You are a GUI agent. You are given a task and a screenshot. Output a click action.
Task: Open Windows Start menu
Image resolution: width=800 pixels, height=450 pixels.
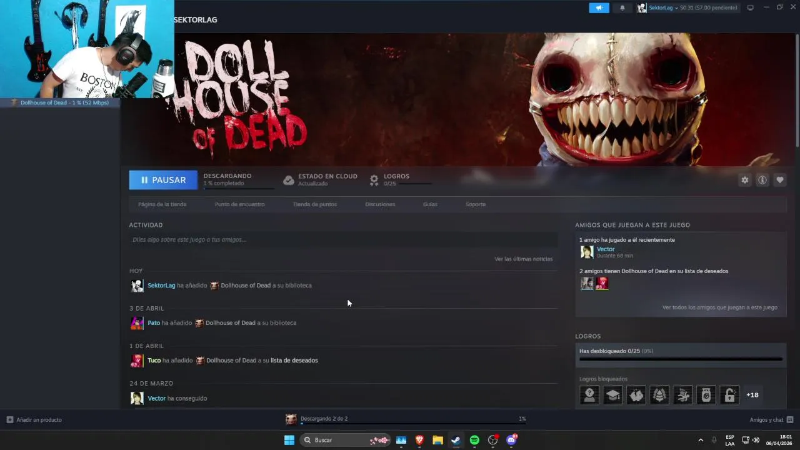pos(289,440)
